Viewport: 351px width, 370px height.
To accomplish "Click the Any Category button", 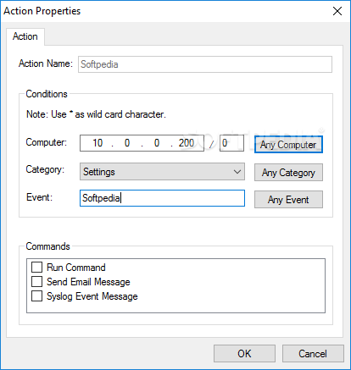I will pyautogui.click(x=288, y=172).
